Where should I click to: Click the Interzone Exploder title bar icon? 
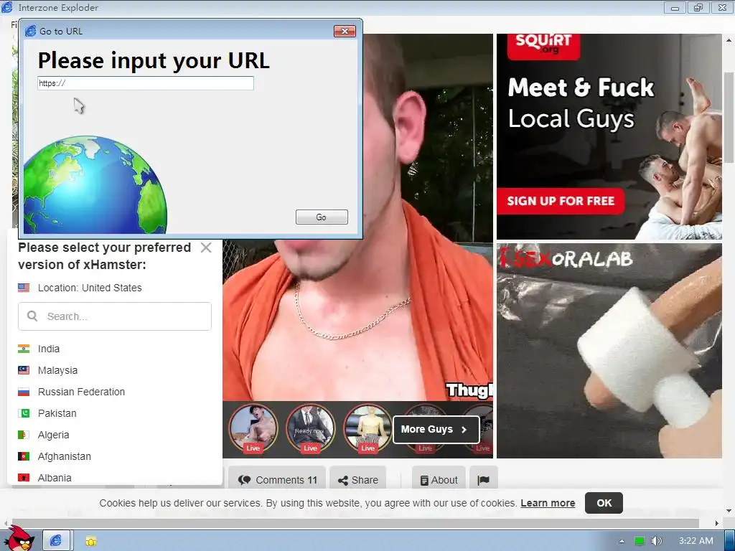pyautogui.click(x=7, y=7)
